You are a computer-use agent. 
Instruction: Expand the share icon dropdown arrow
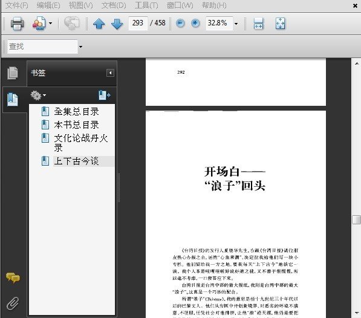51,23
